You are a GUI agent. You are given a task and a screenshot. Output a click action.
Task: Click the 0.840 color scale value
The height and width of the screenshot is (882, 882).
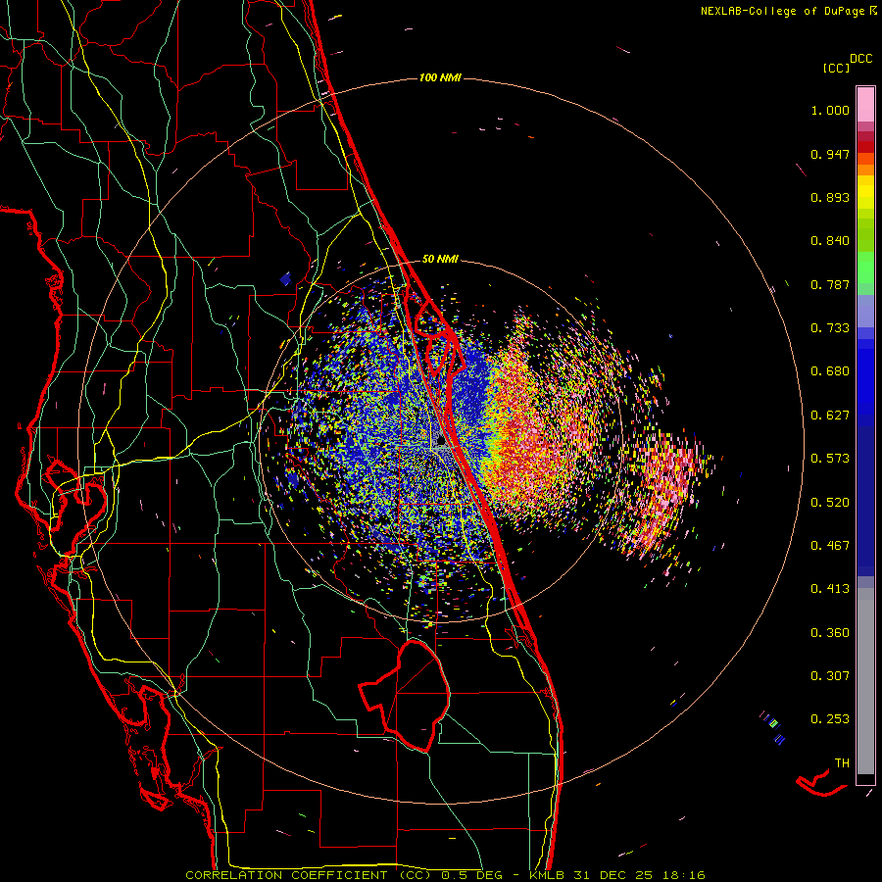click(x=830, y=241)
